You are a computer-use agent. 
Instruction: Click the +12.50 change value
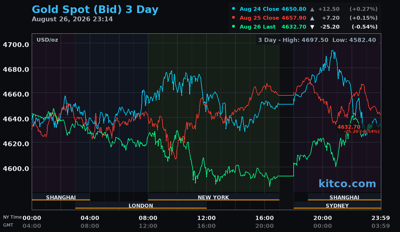pos(329,9)
